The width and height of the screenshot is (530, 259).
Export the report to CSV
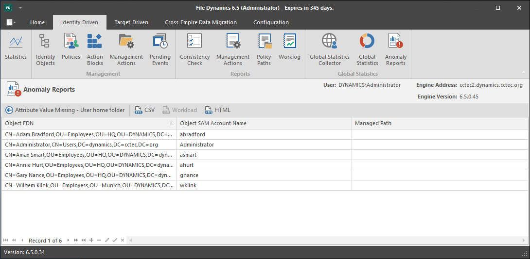(144, 110)
